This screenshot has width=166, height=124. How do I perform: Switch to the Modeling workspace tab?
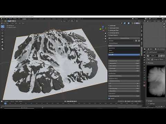tap(29, 19)
